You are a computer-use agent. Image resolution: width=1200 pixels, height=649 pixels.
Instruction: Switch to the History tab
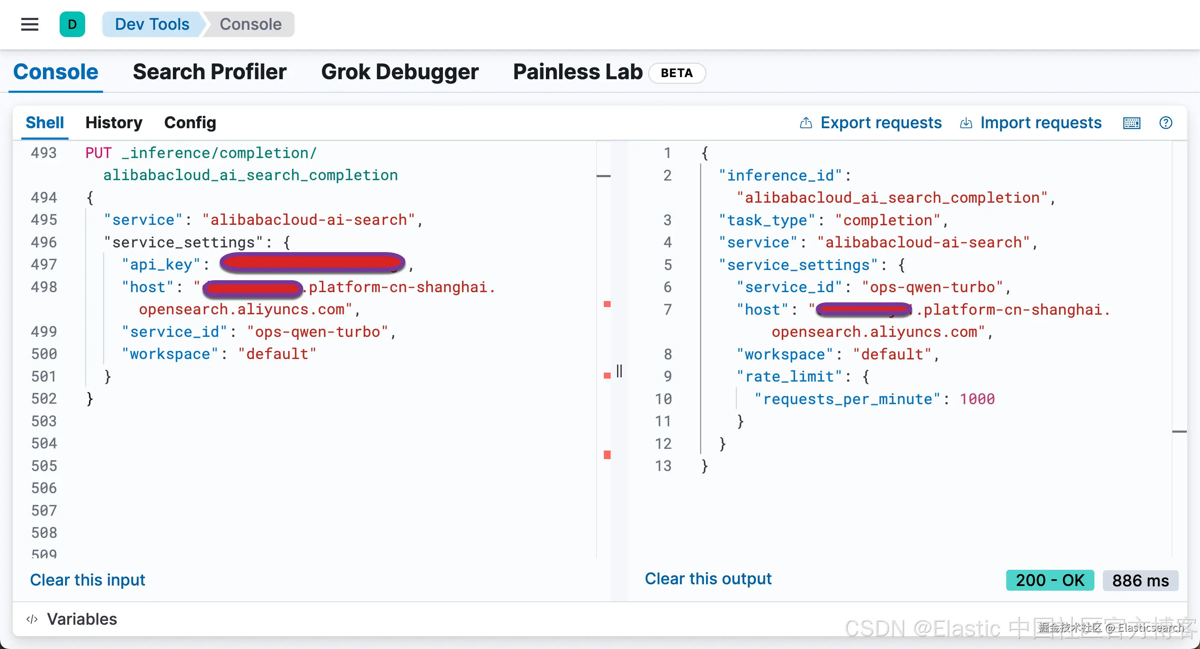114,123
